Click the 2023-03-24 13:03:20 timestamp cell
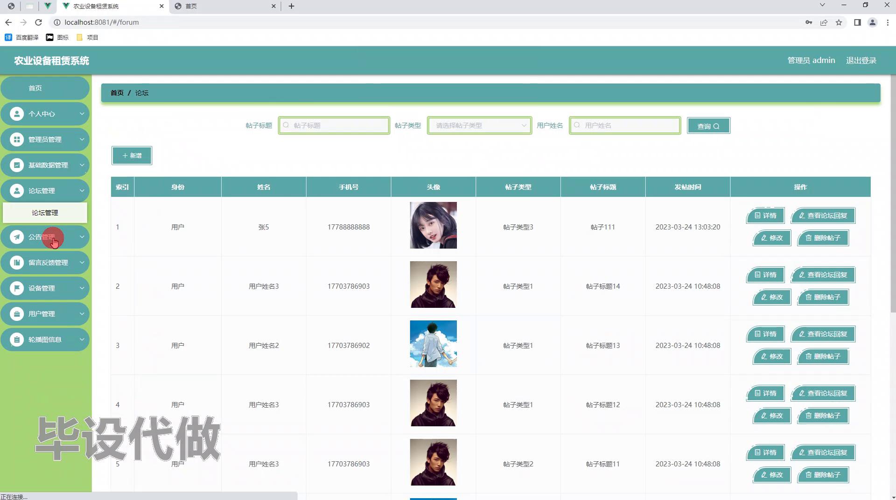Viewport: 896px width, 500px height. [688, 227]
